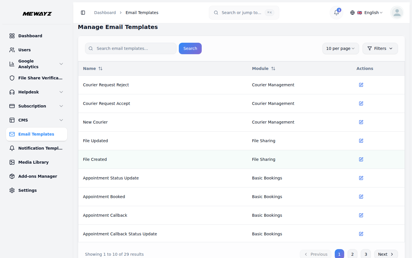Click the edit icon for Courier Request Reject
412x258 pixels.
pos(361,85)
